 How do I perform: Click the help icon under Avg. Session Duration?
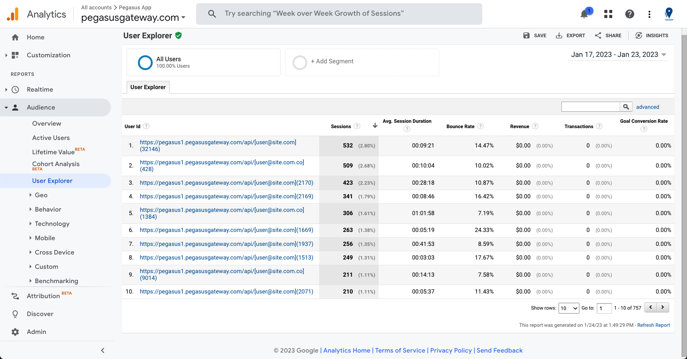coord(407,129)
